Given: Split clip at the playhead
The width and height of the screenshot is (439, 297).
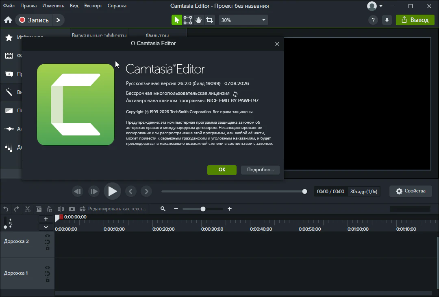Looking at the screenshot, I should click(x=61, y=209).
